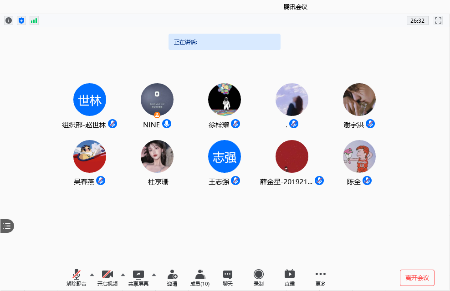This screenshot has height=291, width=450.
Task: Click muted mic icon next to 陈全
Action: [x=367, y=181]
